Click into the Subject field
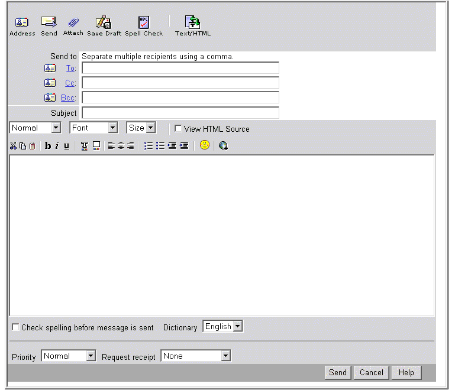Image resolution: width=455 pixels, height=390 pixels. (x=180, y=113)
